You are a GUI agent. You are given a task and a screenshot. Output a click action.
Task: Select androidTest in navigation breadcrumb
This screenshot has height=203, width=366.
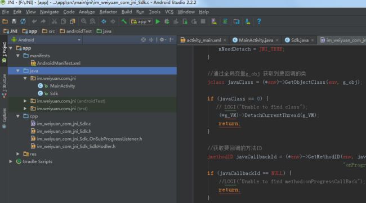point(76,31)
